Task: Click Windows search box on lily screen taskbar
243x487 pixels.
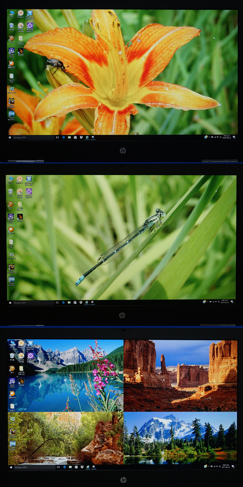Action: coord(34,138)
